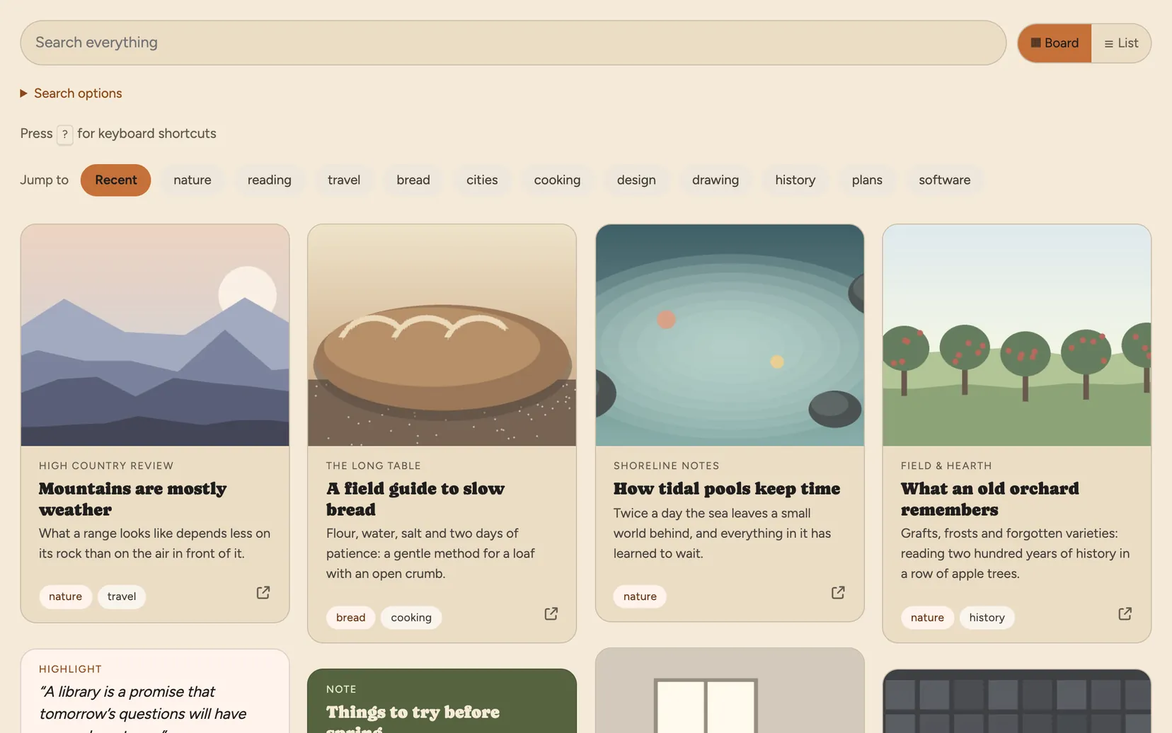Click the bread tag on slow bread card
Viewport: 1172px width, 733px height.
pos(351,618)
